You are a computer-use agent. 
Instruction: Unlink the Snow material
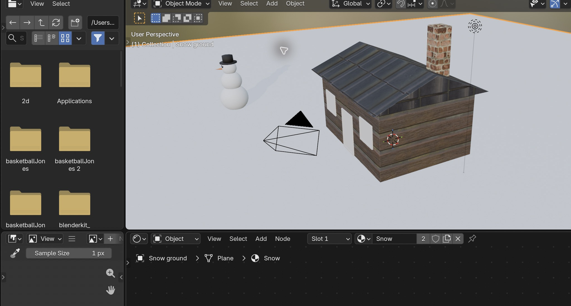[458, 239]
